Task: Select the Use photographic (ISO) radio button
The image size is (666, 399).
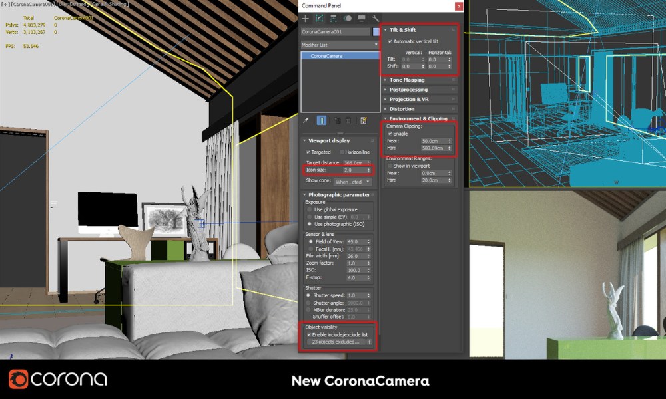Action: (310, 223)
